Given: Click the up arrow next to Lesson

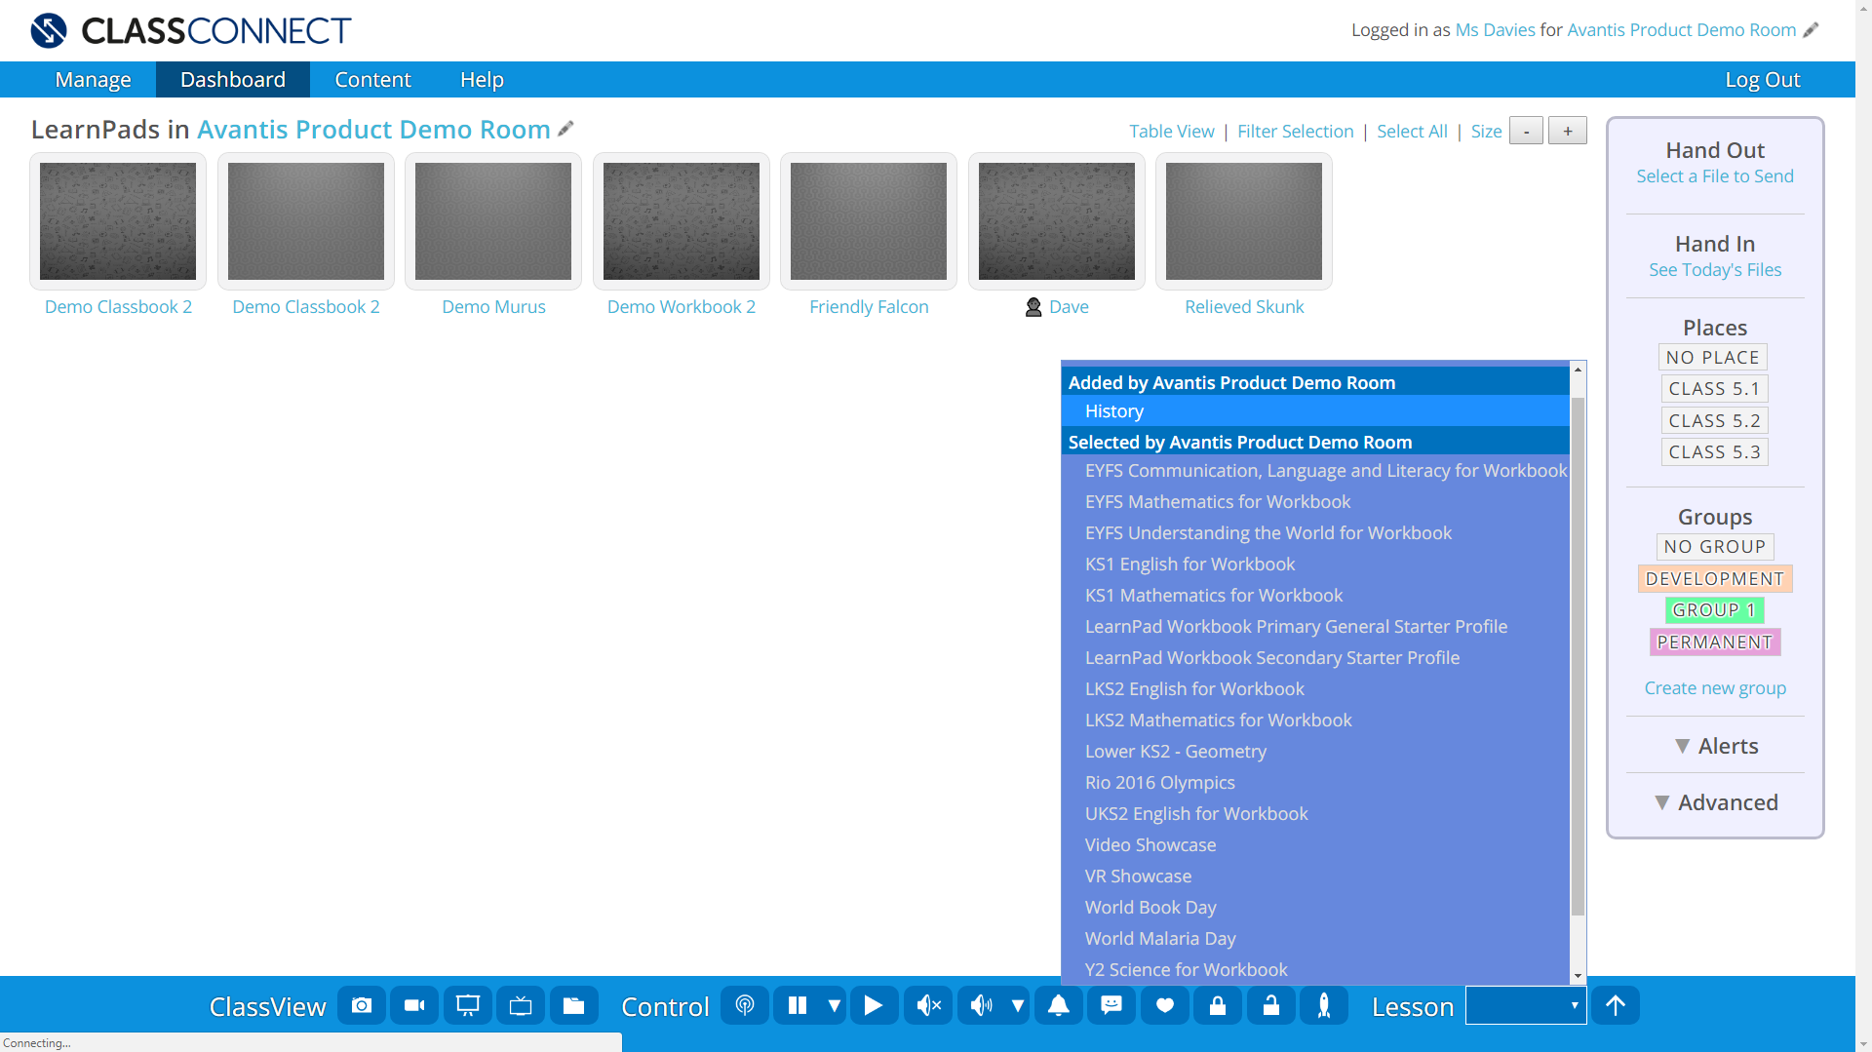Looking at the screenshot, I should pyautogui.click(x=1616, y=1005).
